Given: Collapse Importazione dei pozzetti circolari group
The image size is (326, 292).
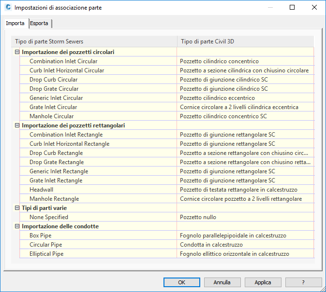Looking at the screenshot, I should point(17,52).
